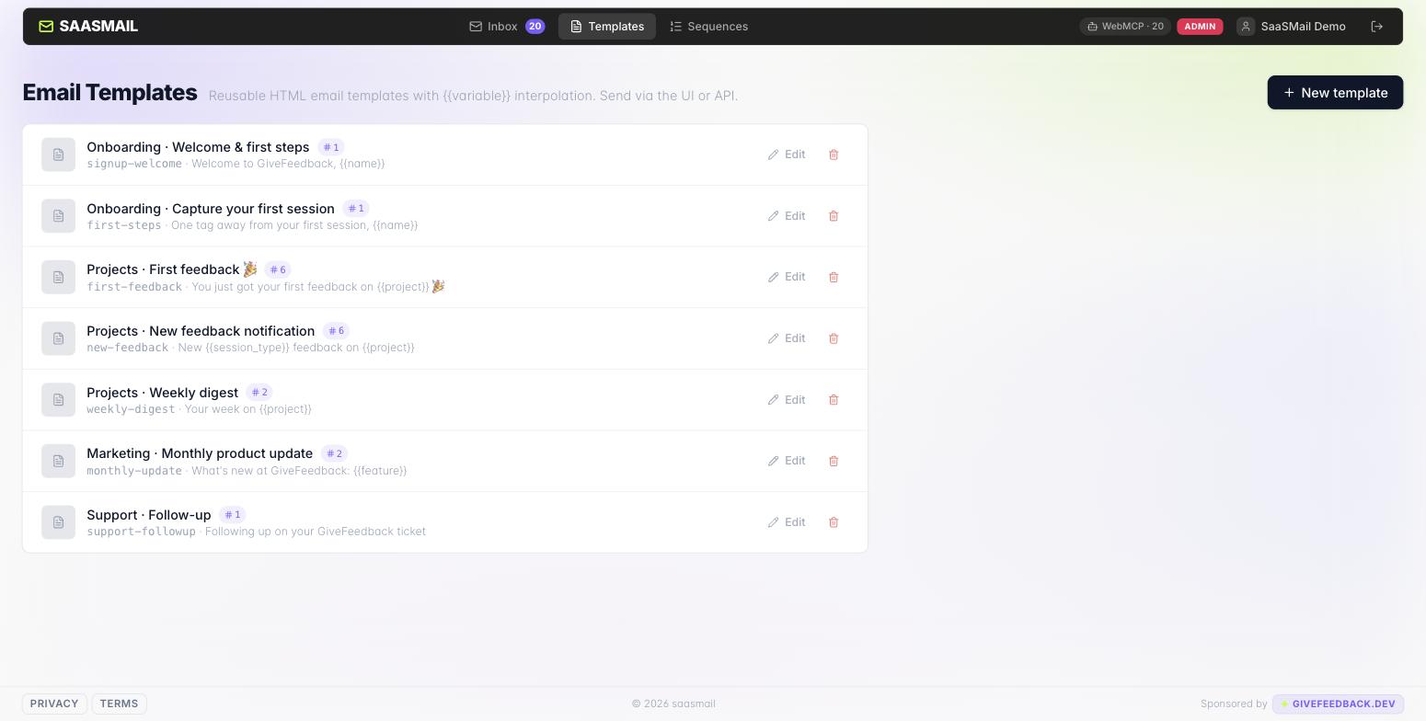The image size is (1426, 721).
Task: Open the Privacy link in footer
Action: (x=54, y=704)
